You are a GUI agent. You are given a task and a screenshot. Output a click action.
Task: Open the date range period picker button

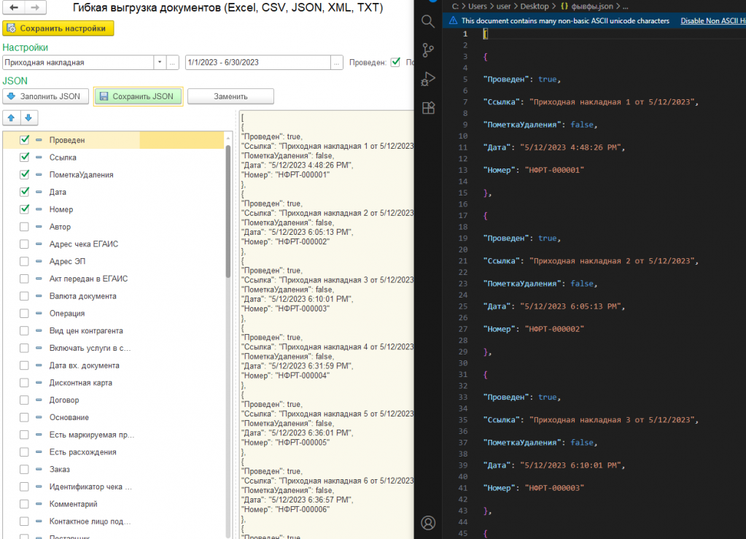[337, 63]
